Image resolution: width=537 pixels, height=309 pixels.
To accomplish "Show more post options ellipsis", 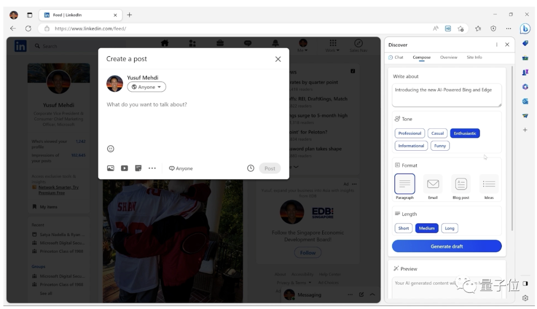I will [x=152, y=168].
